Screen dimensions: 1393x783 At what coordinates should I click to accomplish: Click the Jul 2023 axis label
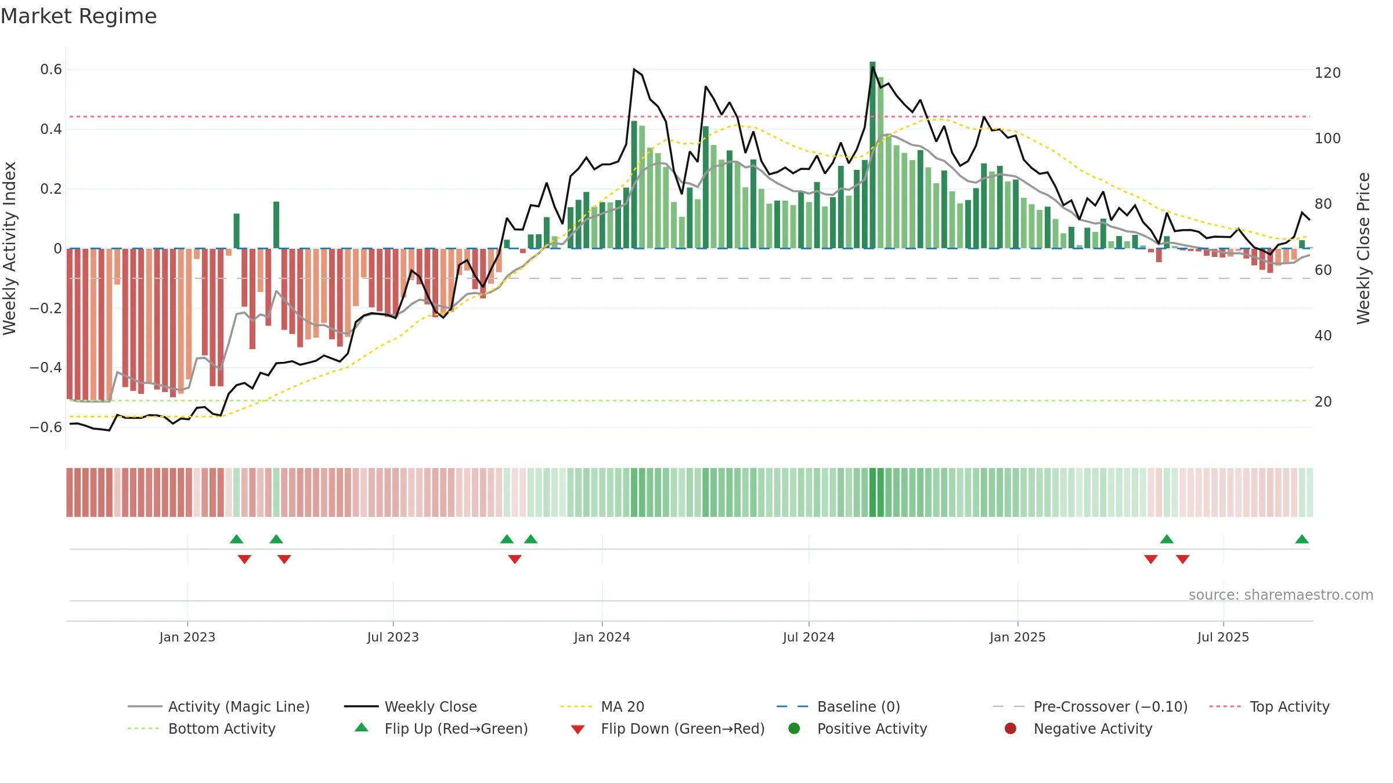pyautogui.click(x=393, y=637)
